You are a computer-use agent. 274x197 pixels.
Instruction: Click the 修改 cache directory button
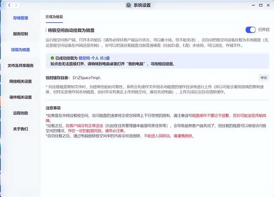(x=264, y=78)
